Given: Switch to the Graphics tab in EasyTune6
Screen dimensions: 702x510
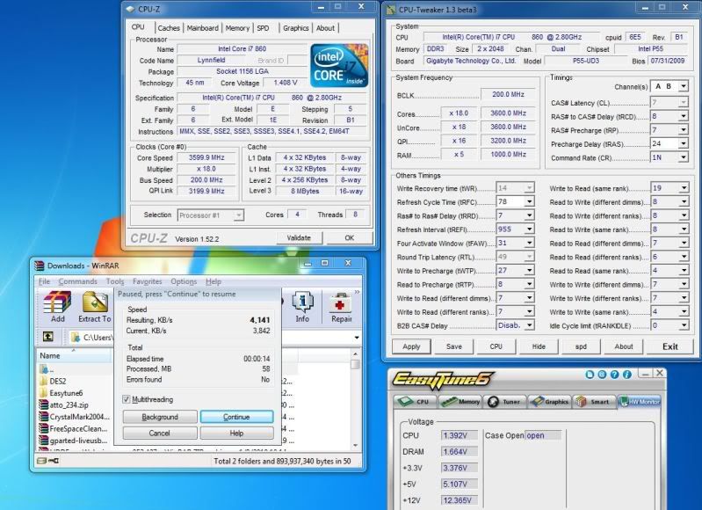Looking at the screenshot, I should (550, 402).
